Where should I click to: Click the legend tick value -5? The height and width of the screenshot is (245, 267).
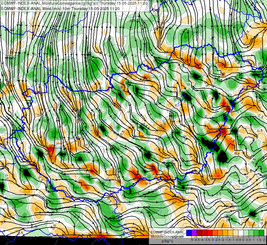(191, 240)
